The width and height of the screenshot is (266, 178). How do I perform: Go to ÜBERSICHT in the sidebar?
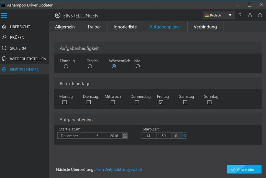pyautogui.click(x=20, y=27)
